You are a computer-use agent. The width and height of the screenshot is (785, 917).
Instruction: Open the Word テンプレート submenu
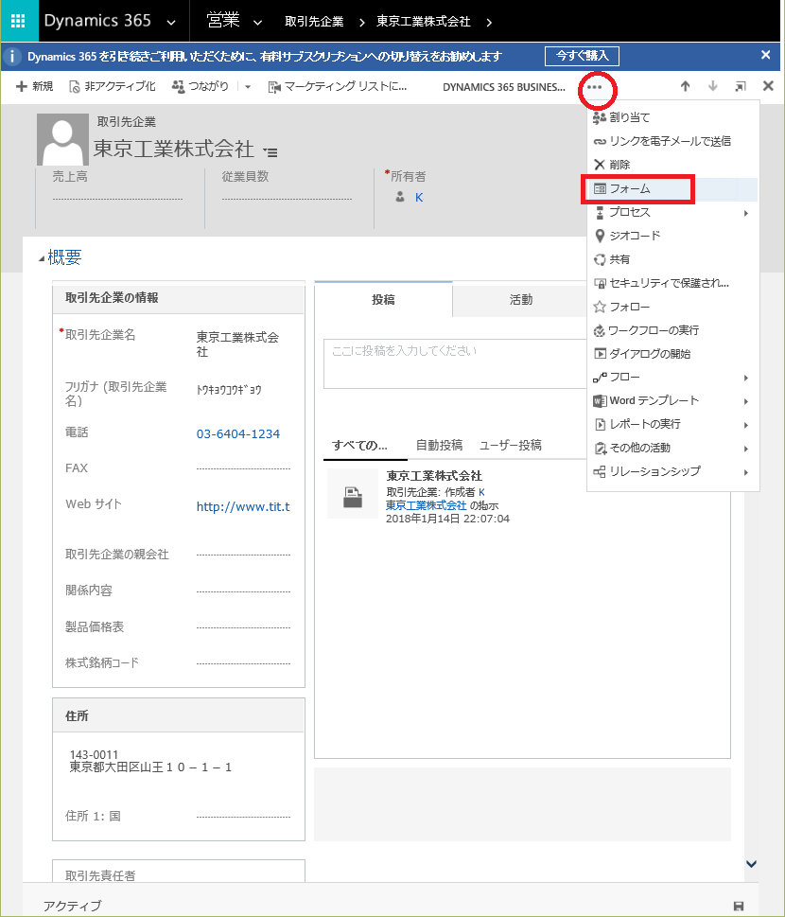(x=672, y=400)
